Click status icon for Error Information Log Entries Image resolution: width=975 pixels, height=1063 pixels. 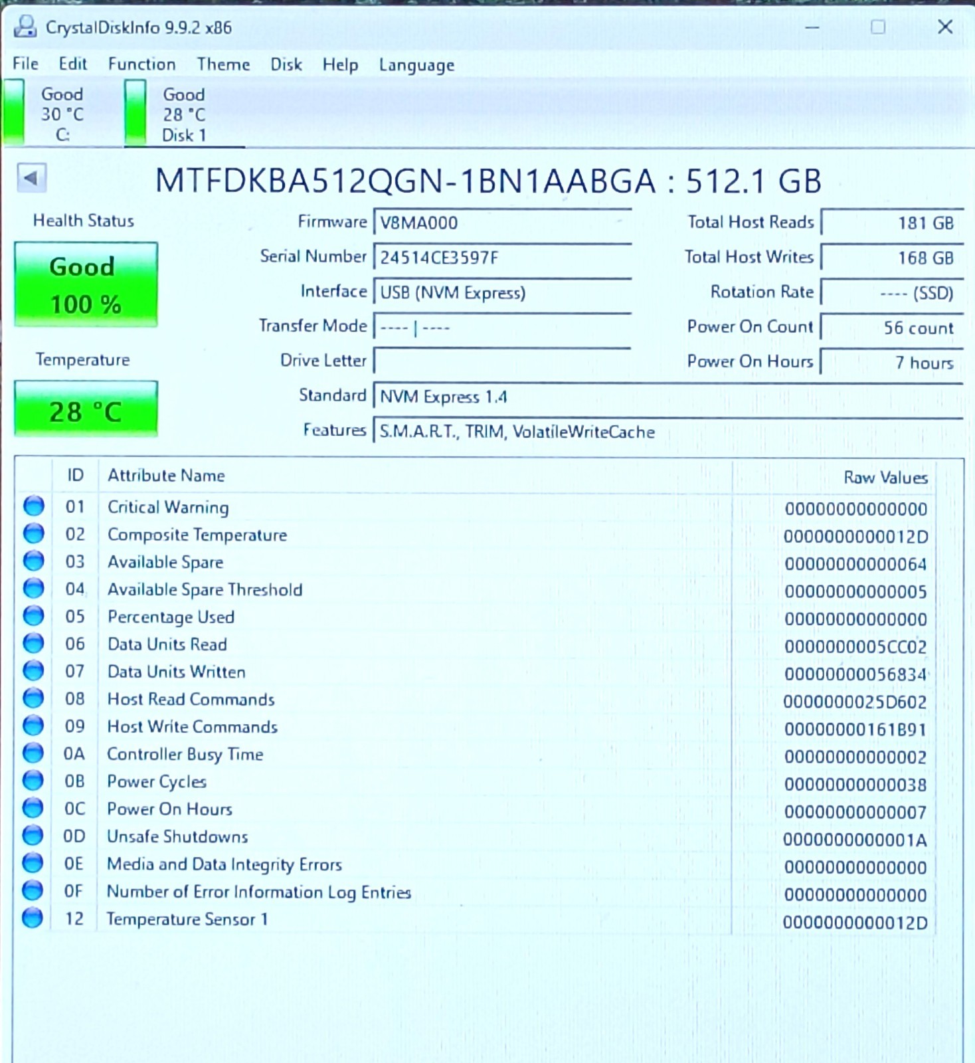coord(33,890)
